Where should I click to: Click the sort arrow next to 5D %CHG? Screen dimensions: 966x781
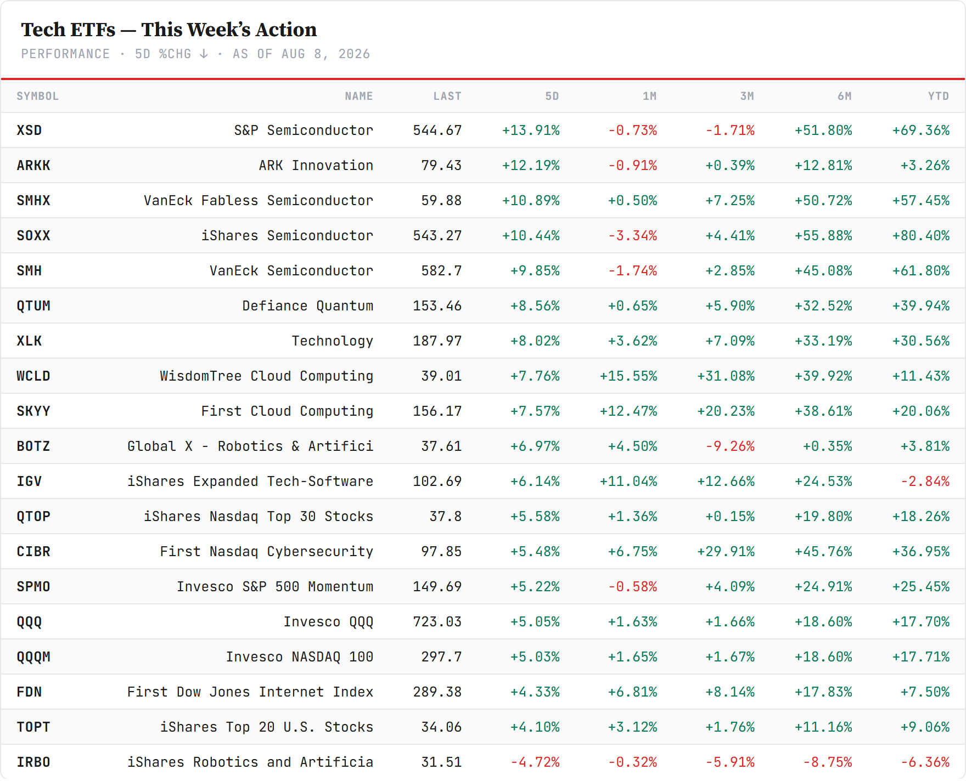tap(204, 54)
